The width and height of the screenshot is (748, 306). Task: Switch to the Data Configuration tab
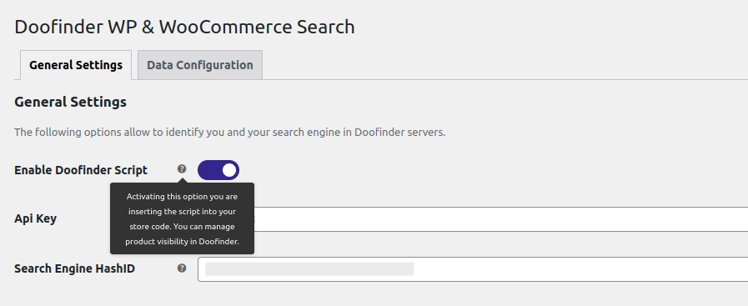[200, 65]
